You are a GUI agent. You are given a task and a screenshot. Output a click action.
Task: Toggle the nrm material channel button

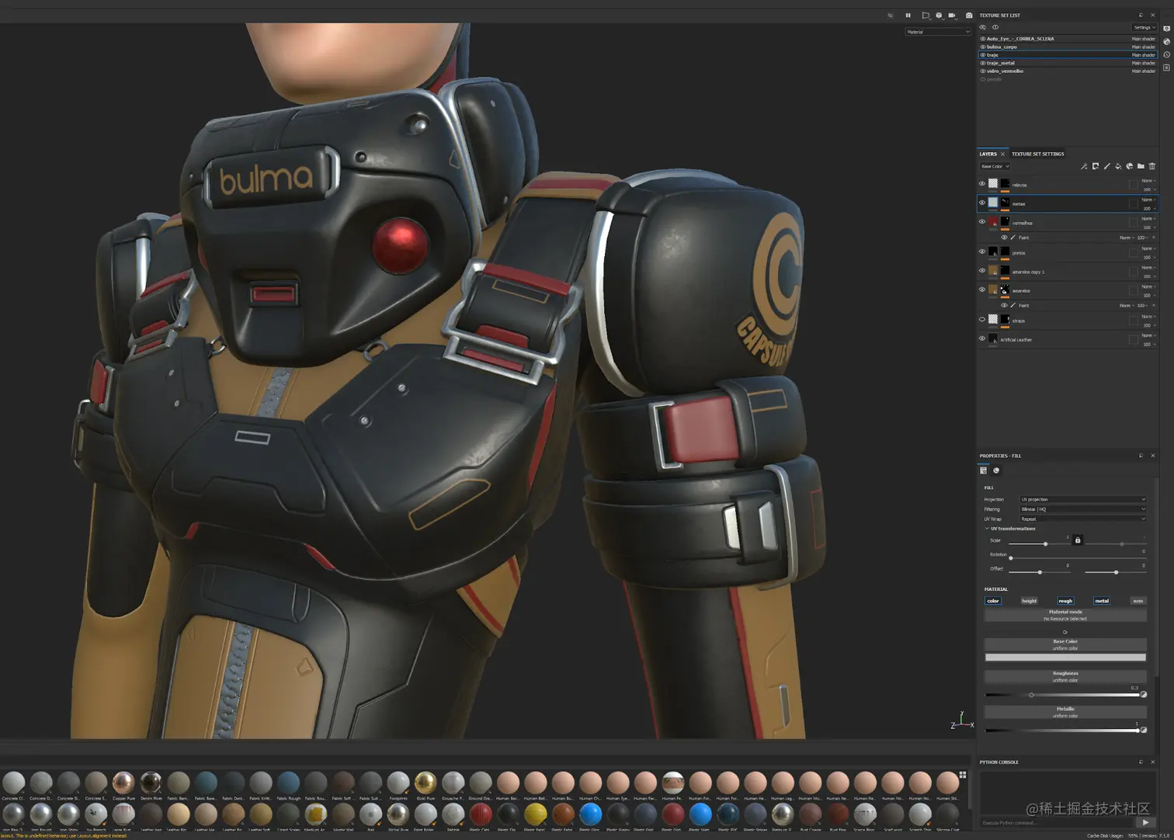[1138, 601]
